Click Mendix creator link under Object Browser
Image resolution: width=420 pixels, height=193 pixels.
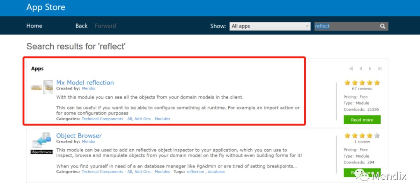click(x=88, y=141)
